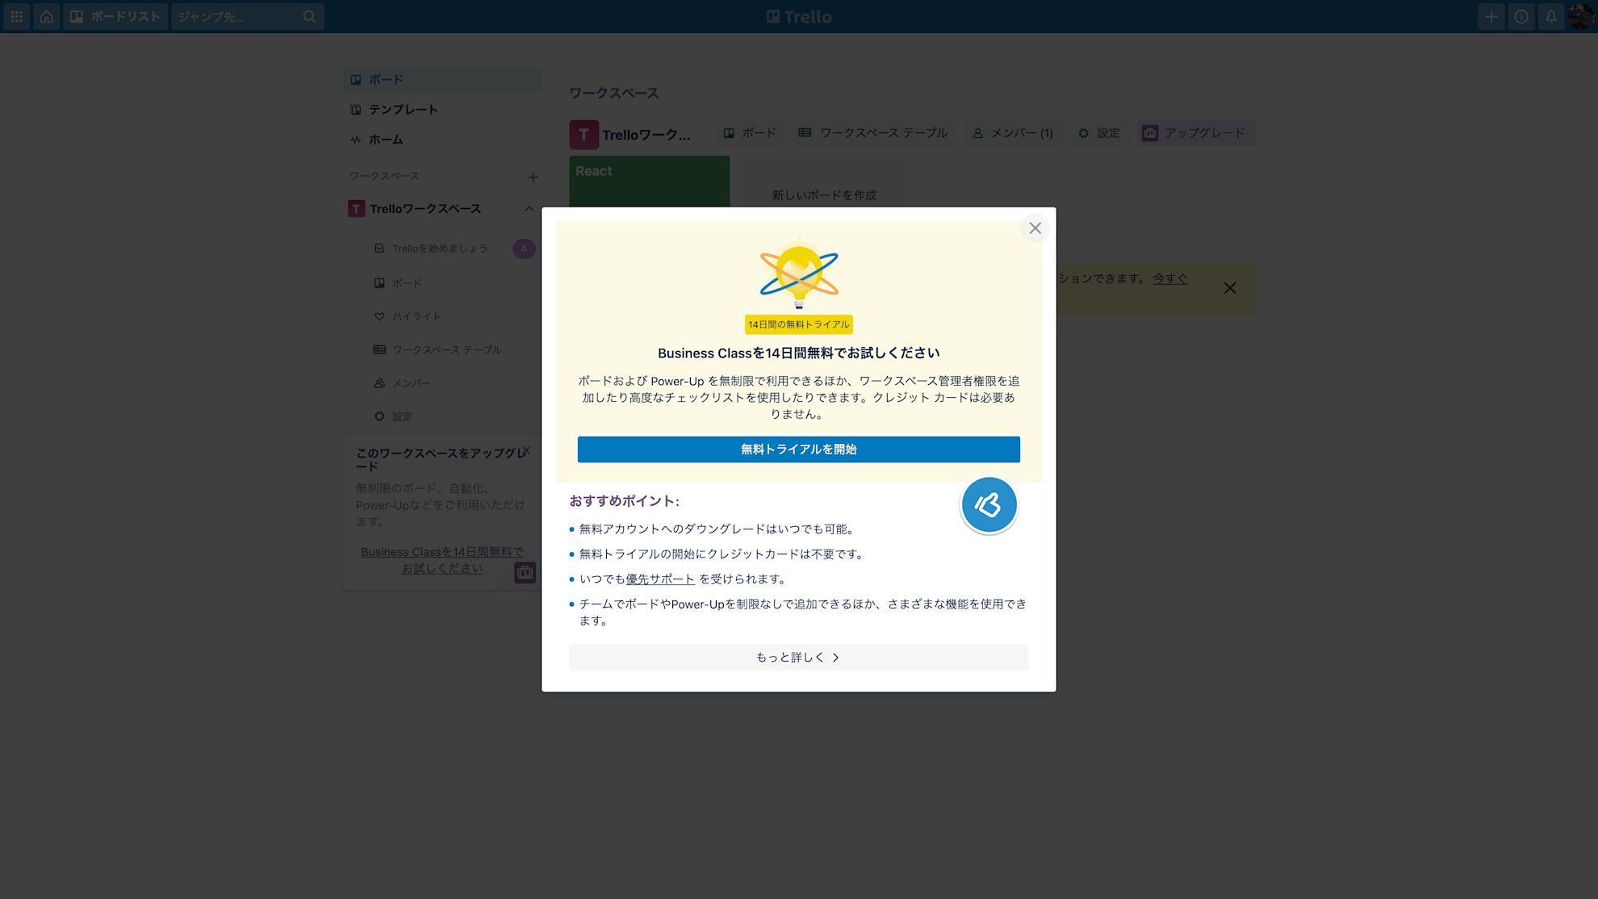Switch to ワークスペース テーブル tab
The width and height of the screenshot is (1598, 899).
pyautogui.click(x=872, y=133)
